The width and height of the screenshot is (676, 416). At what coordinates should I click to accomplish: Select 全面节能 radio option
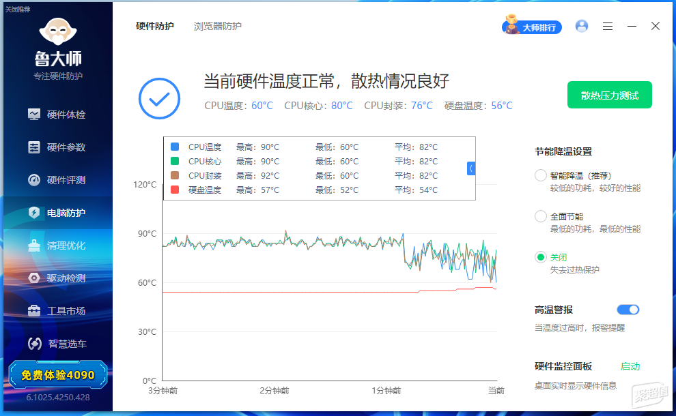(541, 216)
